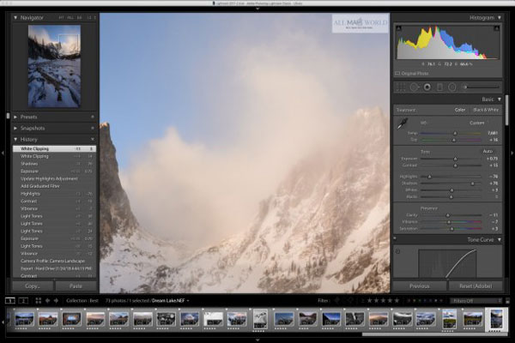Enable the Original Photo checkbox
515x343 pixels.
pos(398,74)
